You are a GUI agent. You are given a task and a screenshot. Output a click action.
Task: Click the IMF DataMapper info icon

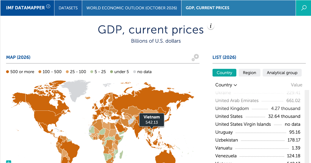coord(48,7)
